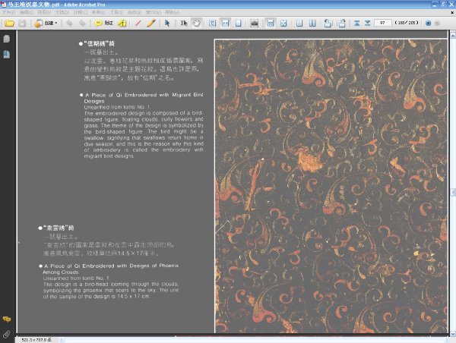Click vertical scrollbar down arrow
The height and width of the screenshot is (343, 456).
(x=453, y=333)
